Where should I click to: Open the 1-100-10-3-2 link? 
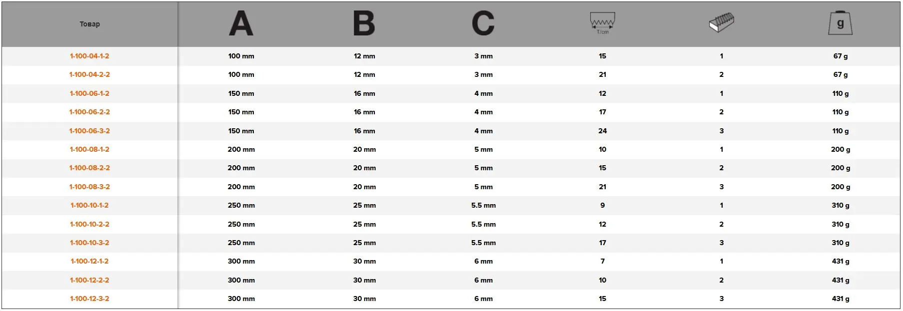tap(89, 243)
